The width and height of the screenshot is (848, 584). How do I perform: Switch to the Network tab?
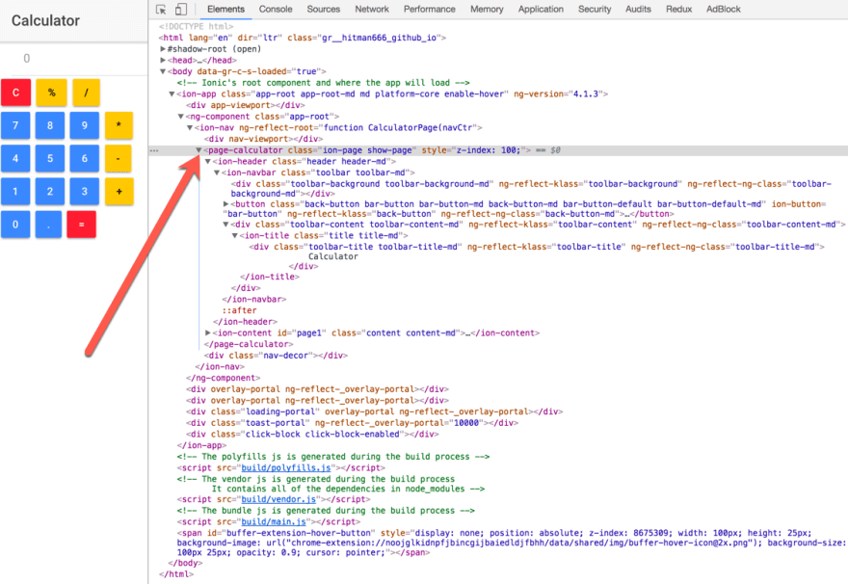(x=372, y=10)
